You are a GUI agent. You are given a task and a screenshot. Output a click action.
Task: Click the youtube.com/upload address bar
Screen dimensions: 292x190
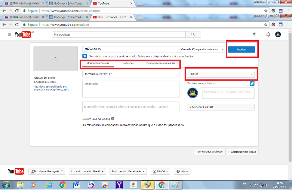(145, 24)
